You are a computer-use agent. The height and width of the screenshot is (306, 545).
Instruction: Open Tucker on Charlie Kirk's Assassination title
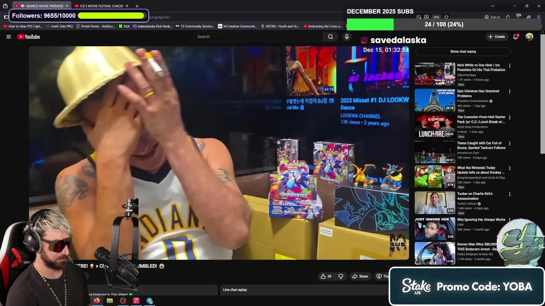(x=475, y=196)
